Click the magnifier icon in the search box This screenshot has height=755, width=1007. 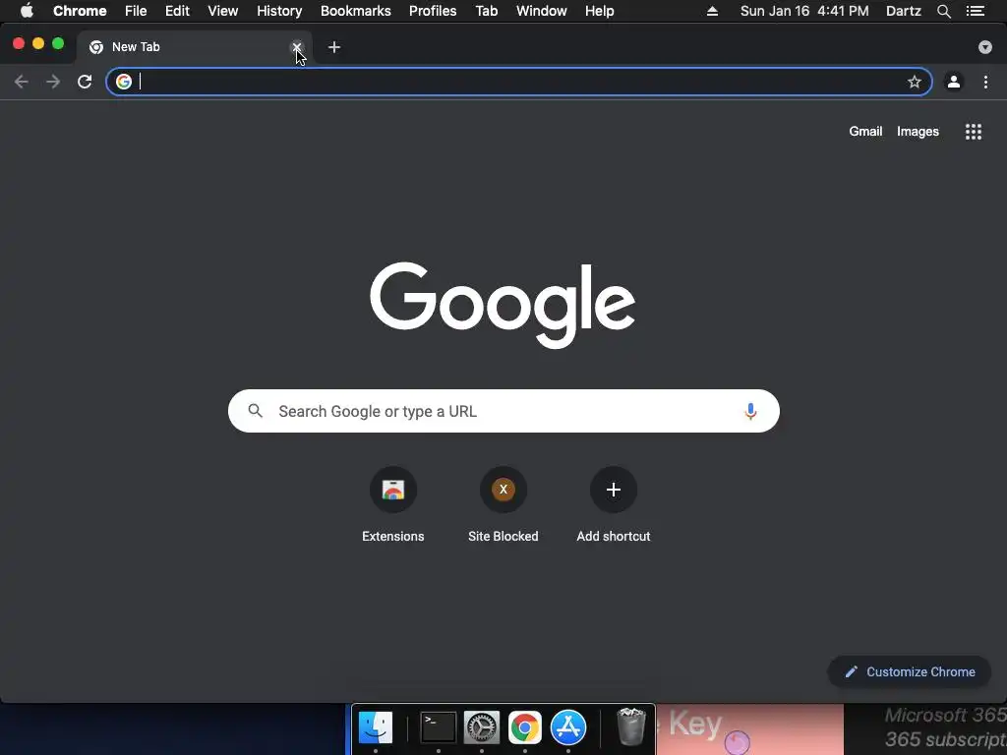coord(256,411)
